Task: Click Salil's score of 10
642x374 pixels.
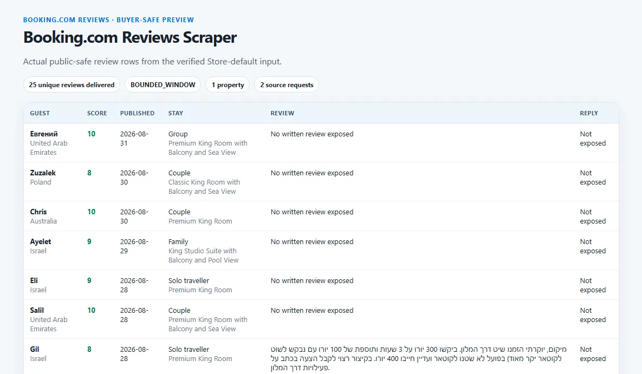Action: 92,310
